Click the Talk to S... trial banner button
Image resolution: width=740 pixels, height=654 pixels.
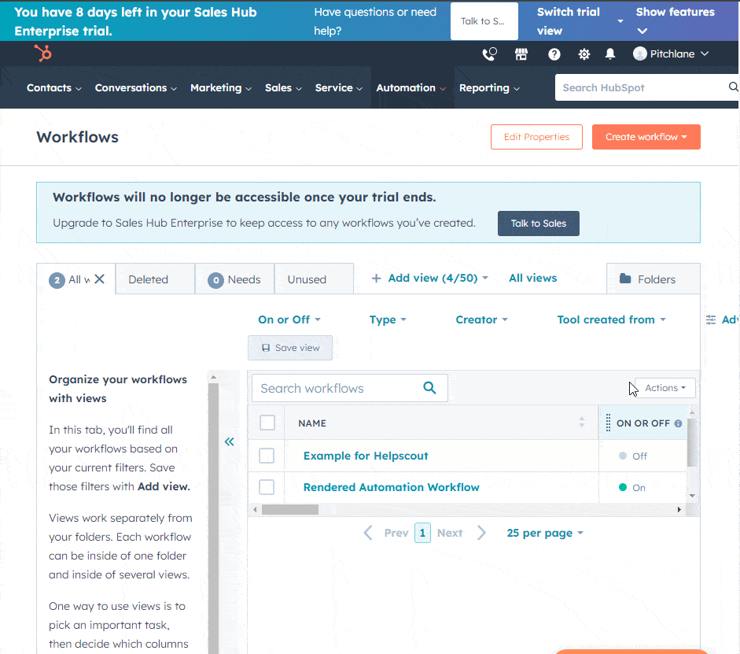(x=484, y=21)
